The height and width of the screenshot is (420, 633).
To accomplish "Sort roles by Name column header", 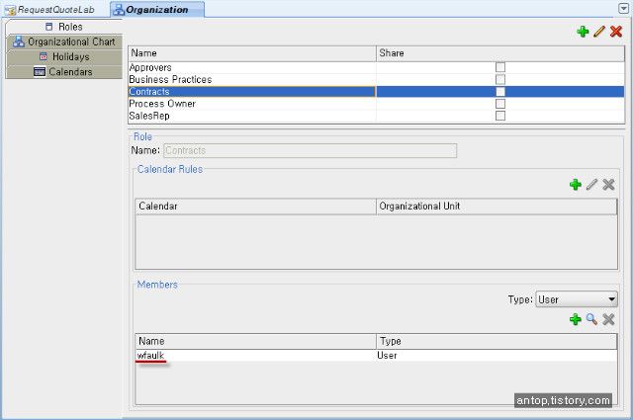I will 252,53.
